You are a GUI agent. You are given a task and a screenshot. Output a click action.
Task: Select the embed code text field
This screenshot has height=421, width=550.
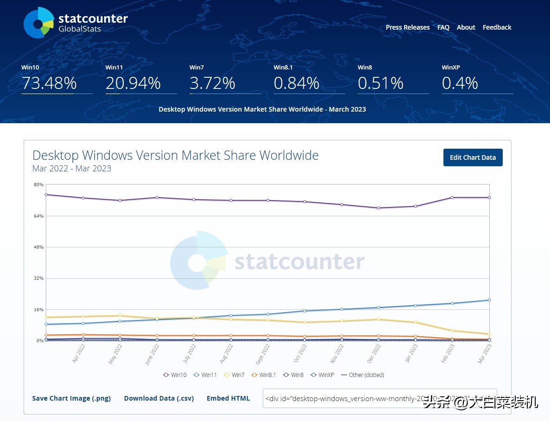click(x=380, y=398)
